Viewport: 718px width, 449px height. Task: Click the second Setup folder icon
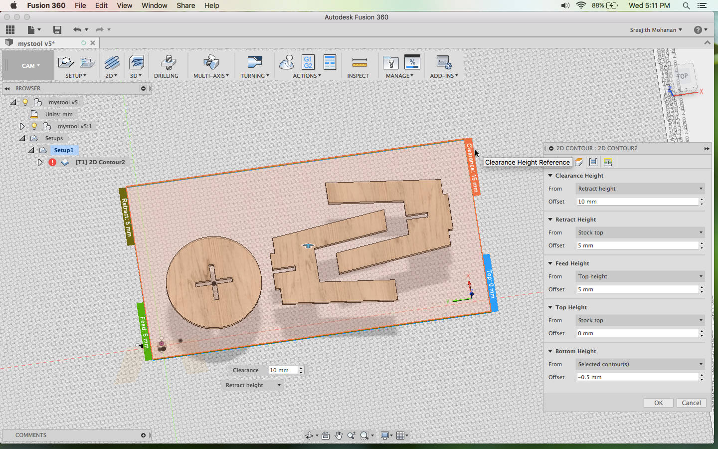[87, 62]
